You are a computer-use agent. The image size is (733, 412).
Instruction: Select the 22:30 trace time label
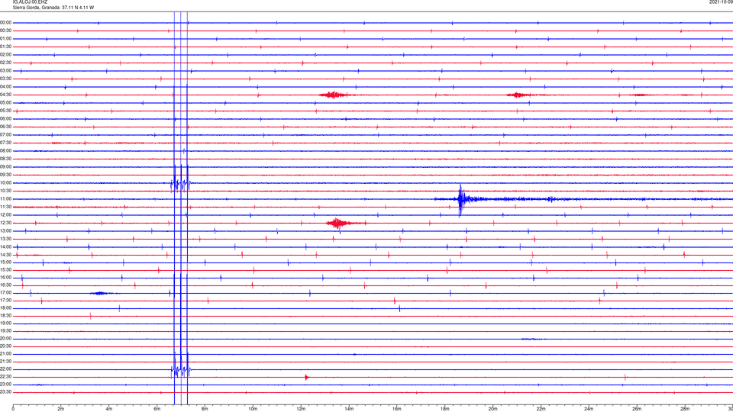(x=6, y=376)
